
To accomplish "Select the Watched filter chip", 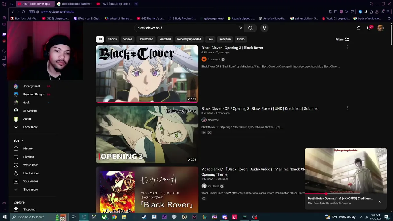I will (x=165, y=39).
